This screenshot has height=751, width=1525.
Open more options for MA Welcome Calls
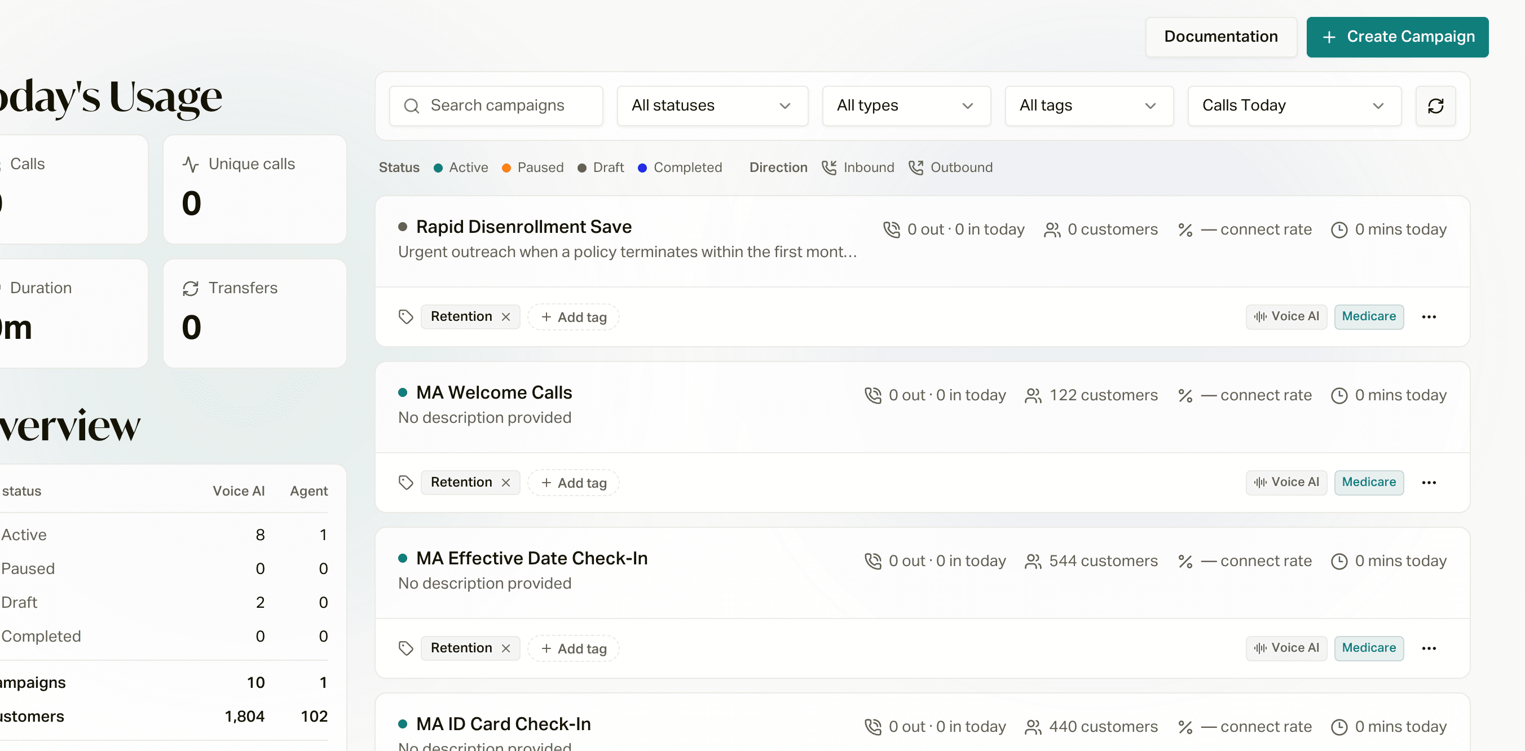(x=1429, y=482)
